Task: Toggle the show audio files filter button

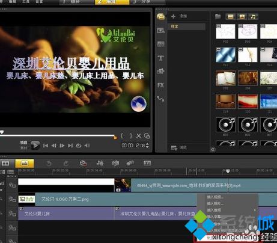Action: (253, 17)
